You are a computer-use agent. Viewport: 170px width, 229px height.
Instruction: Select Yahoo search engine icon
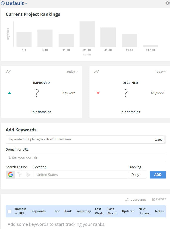[20, 175]
